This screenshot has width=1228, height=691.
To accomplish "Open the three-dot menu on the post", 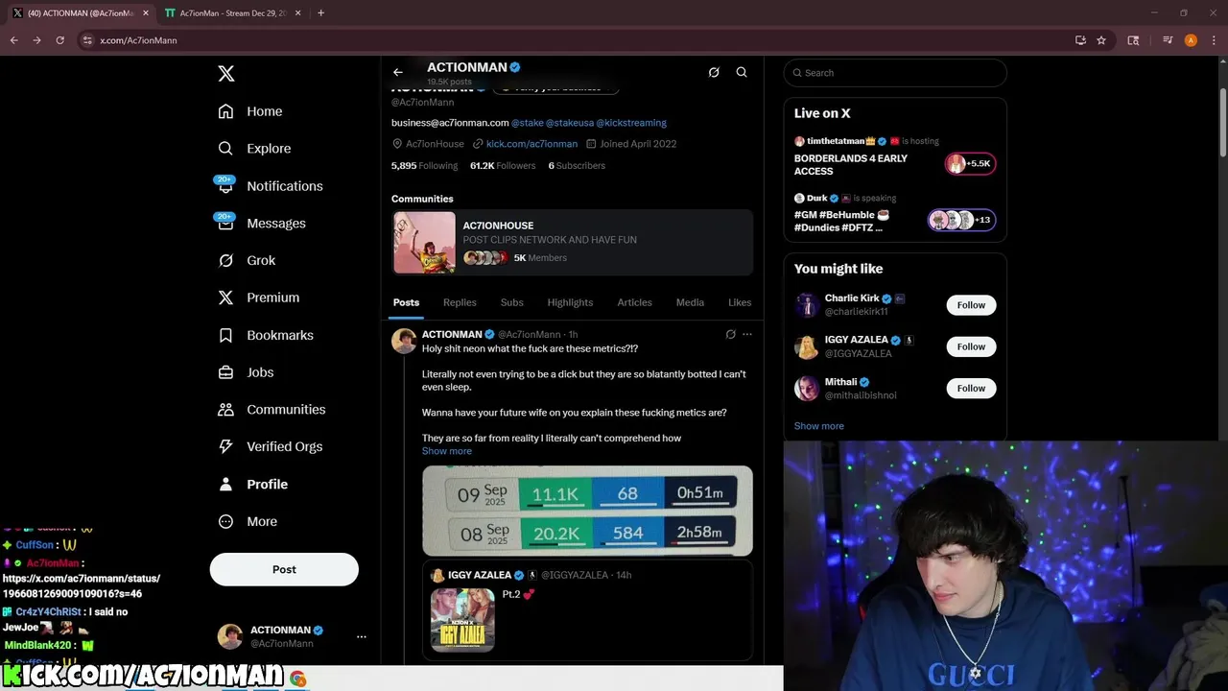I will (747, 335).
